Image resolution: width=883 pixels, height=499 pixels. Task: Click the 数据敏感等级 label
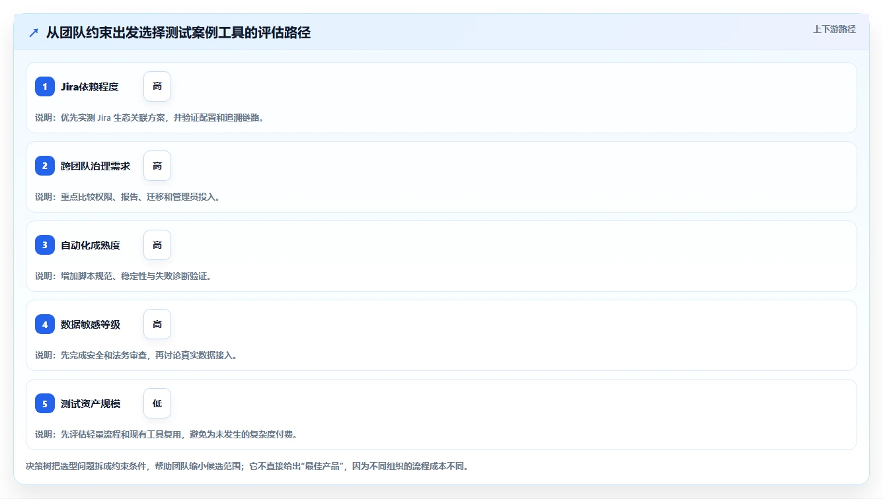(x=91, y=324)
